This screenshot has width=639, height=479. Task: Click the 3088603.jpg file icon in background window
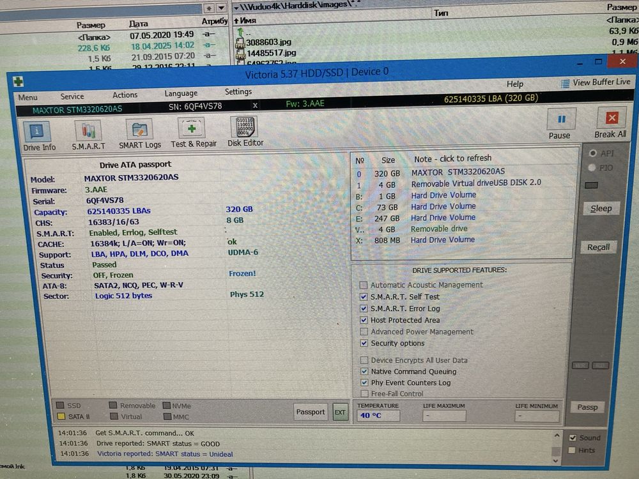[240, 42]
